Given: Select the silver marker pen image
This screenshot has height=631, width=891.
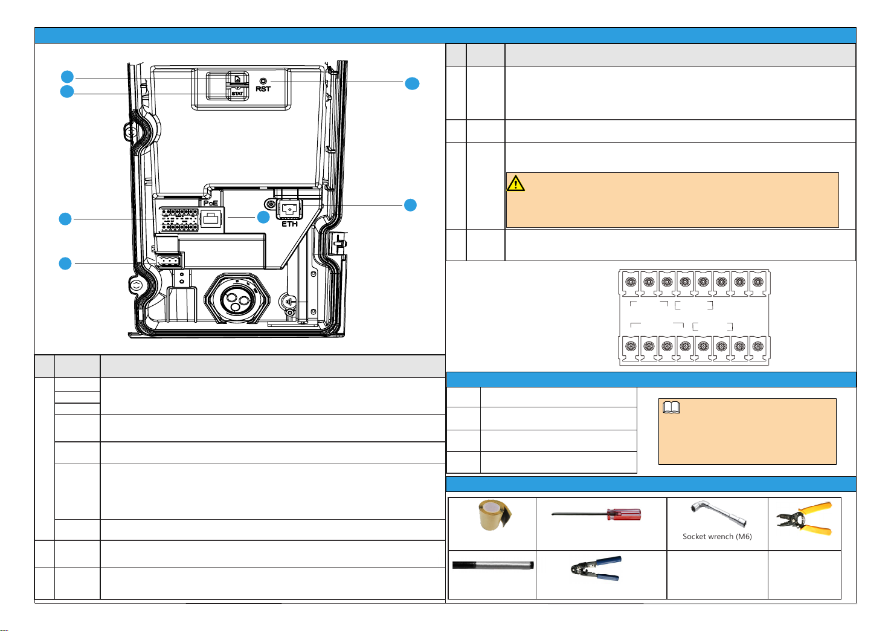Looking at the screenshot, I should (493, 565).
